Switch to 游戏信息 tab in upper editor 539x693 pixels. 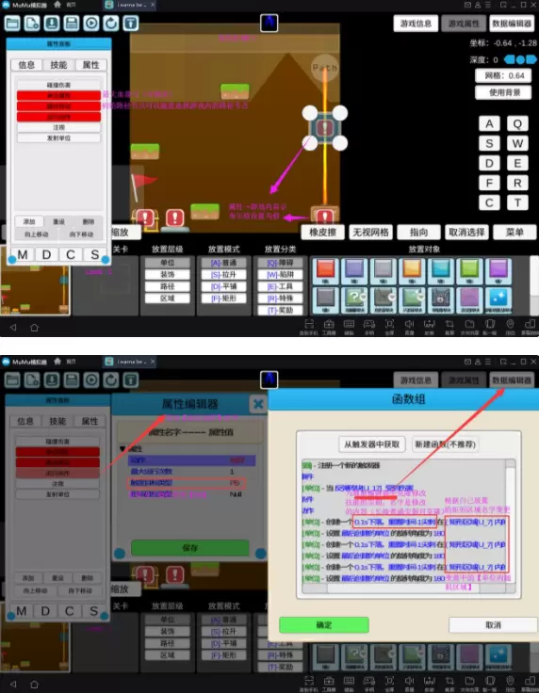416,24
